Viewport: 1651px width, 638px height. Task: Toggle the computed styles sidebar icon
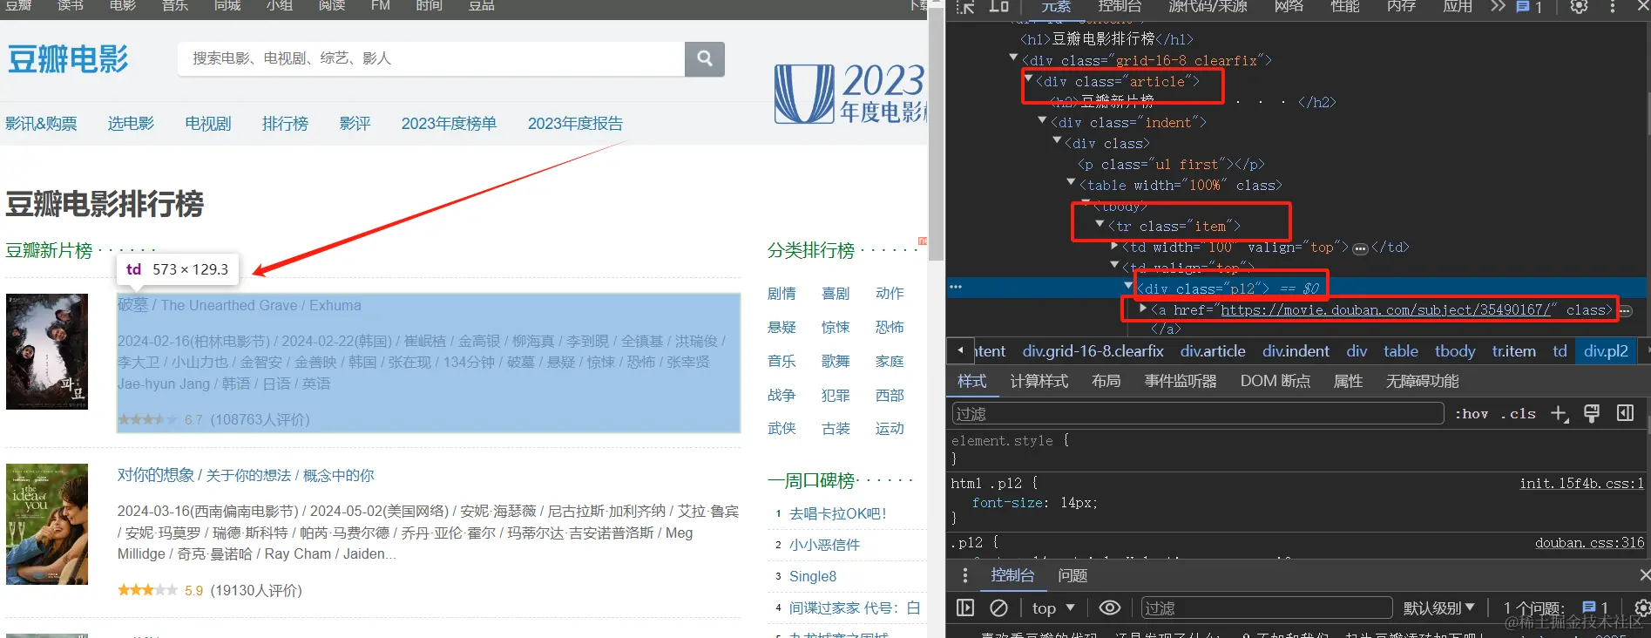coord(1625,413)
